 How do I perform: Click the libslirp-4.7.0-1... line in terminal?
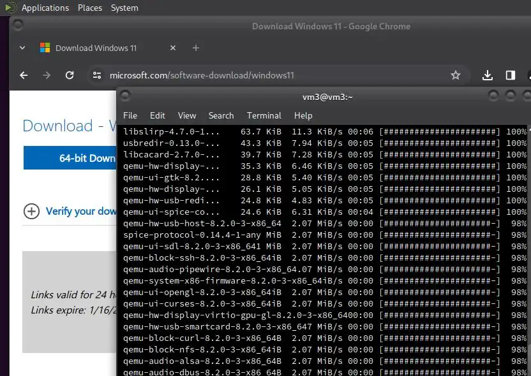[324, 131]
